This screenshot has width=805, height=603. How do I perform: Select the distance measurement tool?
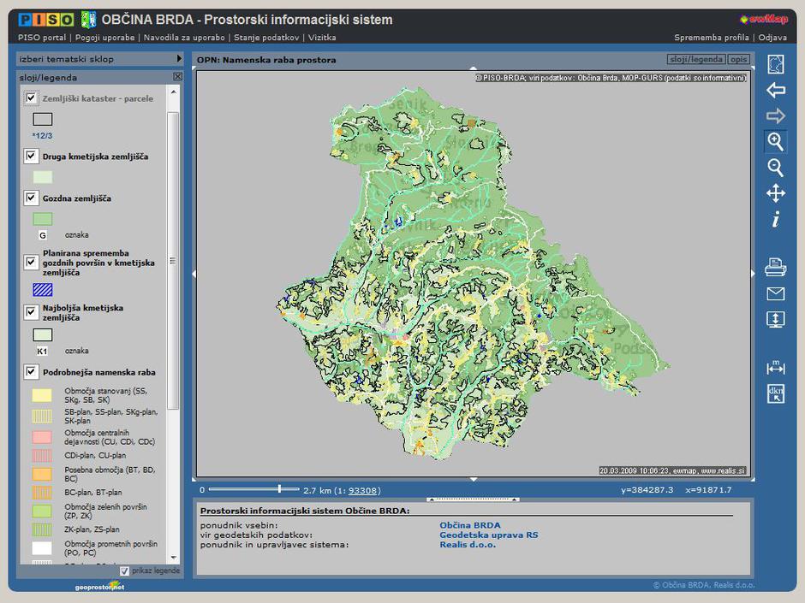coord(775,368)
